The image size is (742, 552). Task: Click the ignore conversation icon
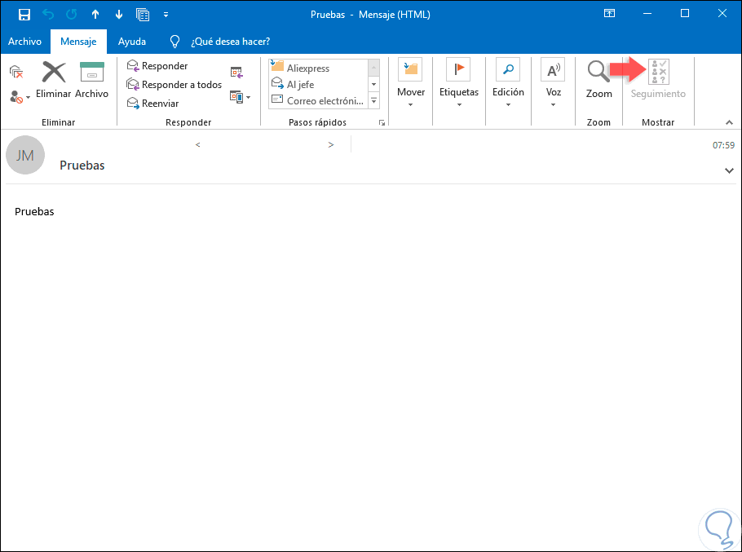point(15,72)
